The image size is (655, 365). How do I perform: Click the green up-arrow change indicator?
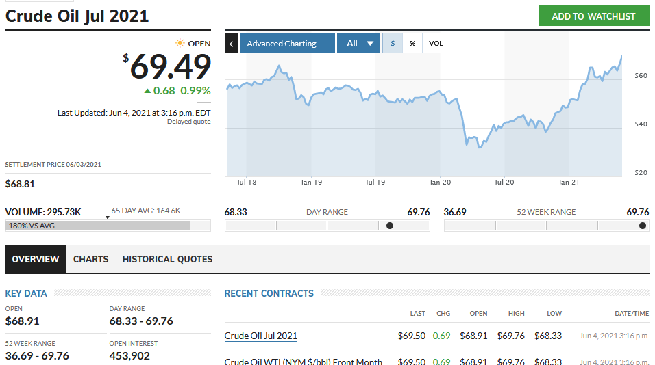tap(147, 91)
